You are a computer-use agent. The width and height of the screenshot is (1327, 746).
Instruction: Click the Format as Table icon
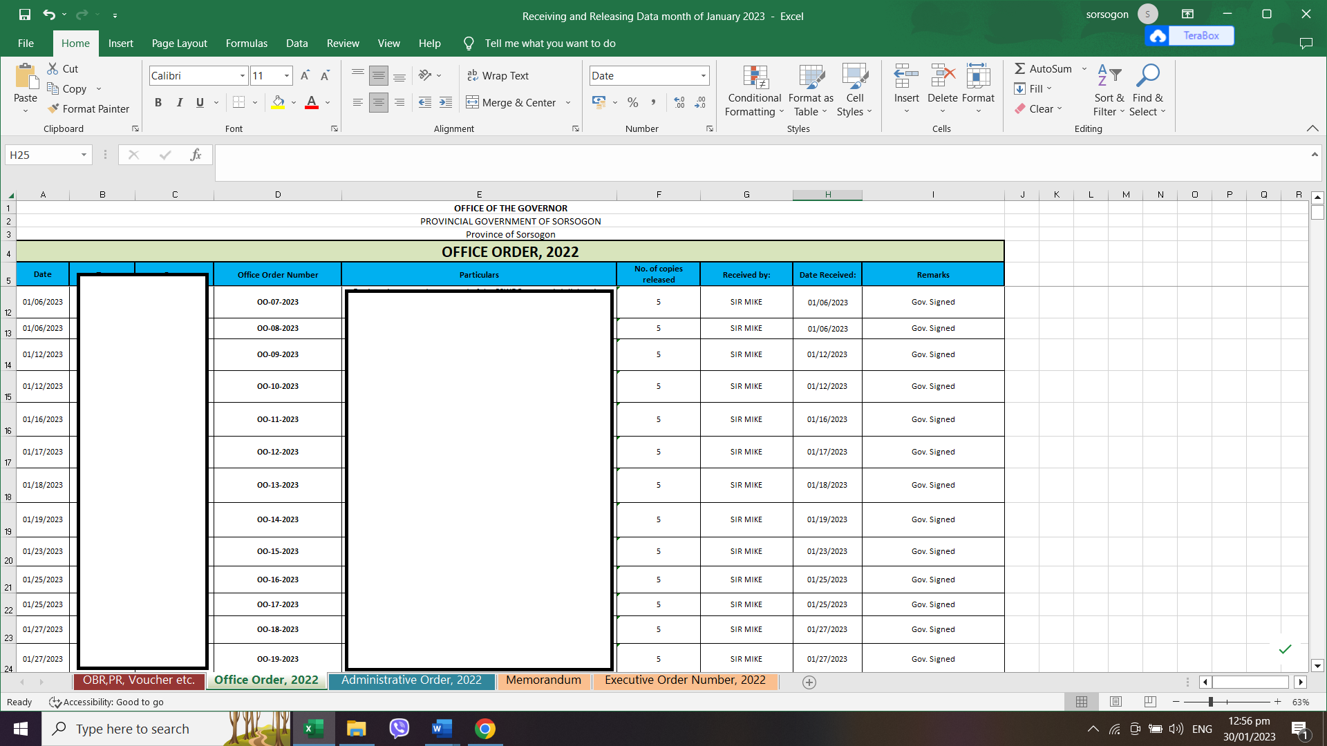811,90
